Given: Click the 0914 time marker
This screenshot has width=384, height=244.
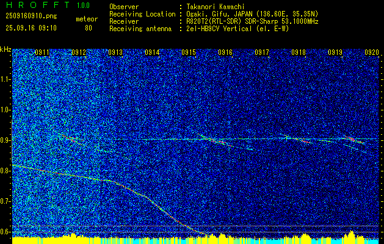Looking at the screenshot, I should [x=152, y=52].
